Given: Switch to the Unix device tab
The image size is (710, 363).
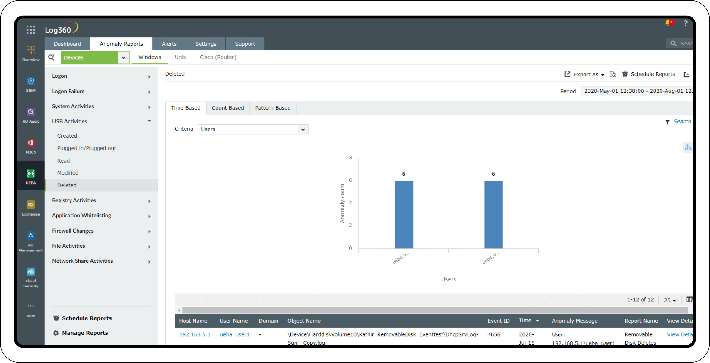Looking at the screenshot, I should click(180, 57).
